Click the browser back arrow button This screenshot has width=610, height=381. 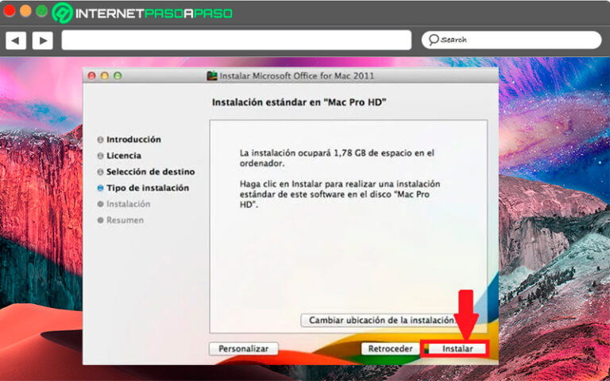[16, 40]
